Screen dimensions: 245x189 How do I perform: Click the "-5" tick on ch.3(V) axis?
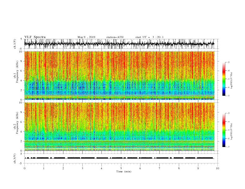[21, 163]
